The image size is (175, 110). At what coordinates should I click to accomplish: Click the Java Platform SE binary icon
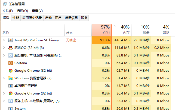point(11,40)
